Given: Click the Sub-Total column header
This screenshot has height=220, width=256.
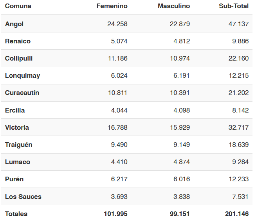Looking at the screenshot, I should [234, 6].
